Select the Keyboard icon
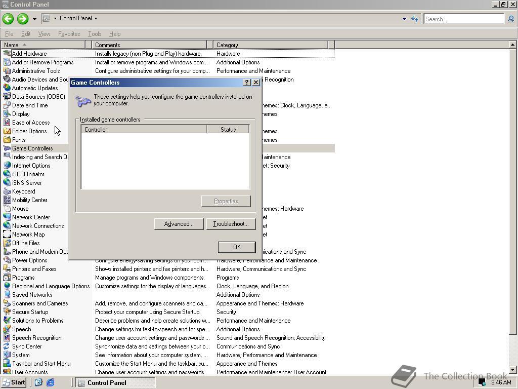This screenshot has height=389, width=518. [x=7, y=191]
